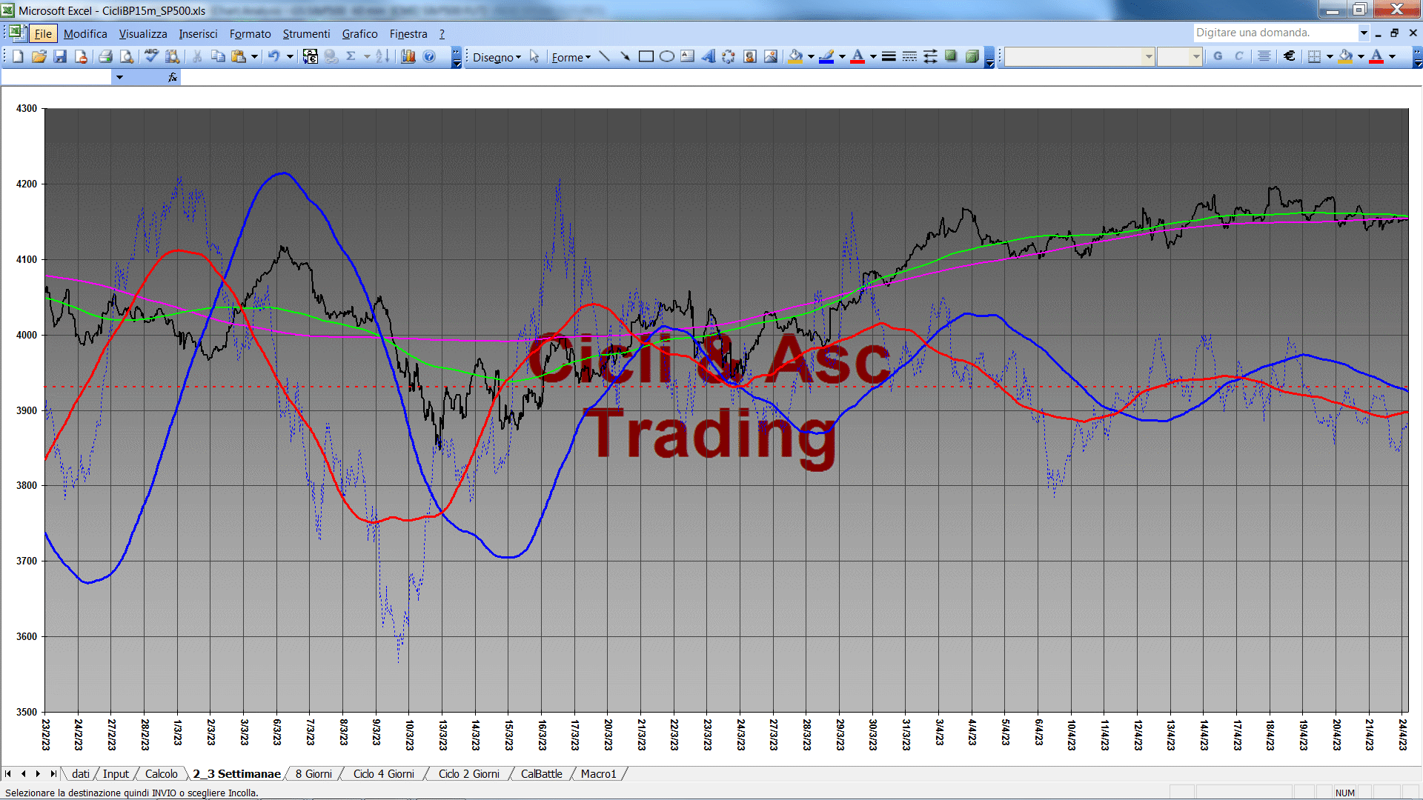Expand the Paste options arrow
Image resolution: width=1423 pixels, height=800 pixels.
pos(254,56)
